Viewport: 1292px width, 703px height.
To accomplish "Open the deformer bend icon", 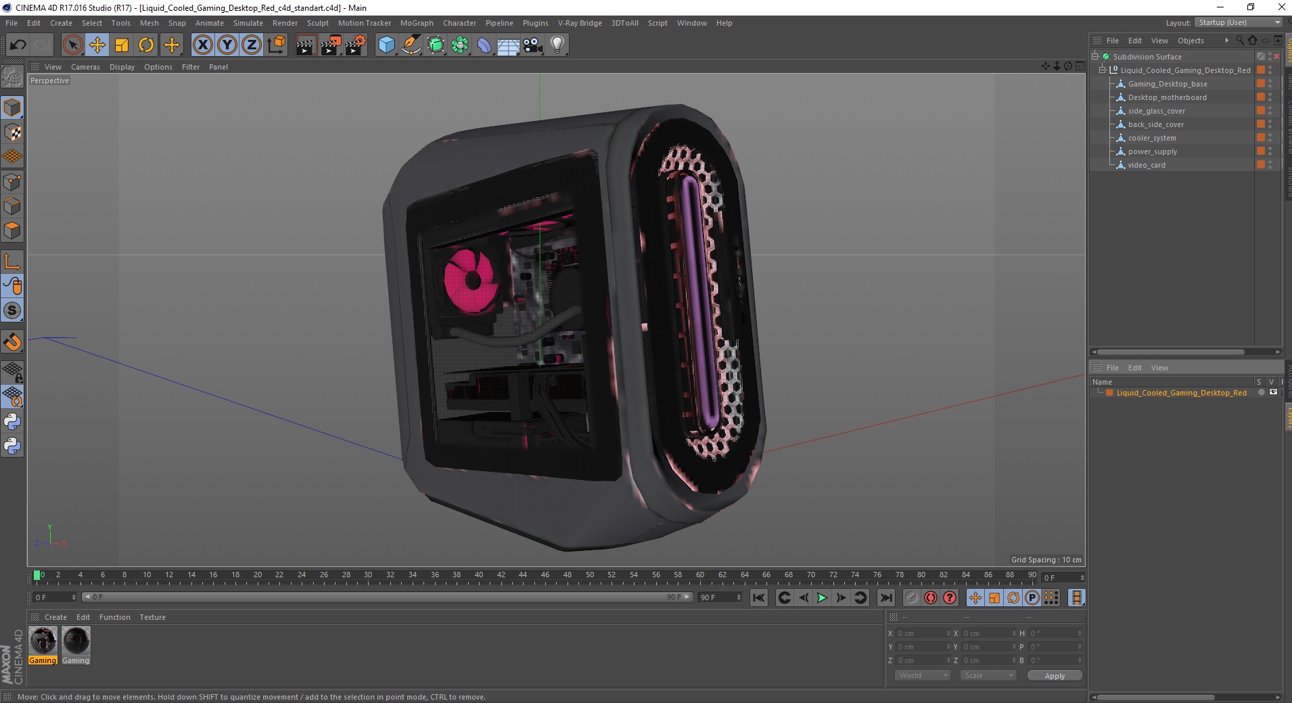I will [x=484, y=45].
